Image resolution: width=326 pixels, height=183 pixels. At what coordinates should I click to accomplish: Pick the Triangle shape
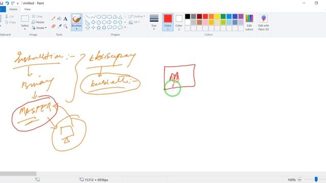pos(120,17)
